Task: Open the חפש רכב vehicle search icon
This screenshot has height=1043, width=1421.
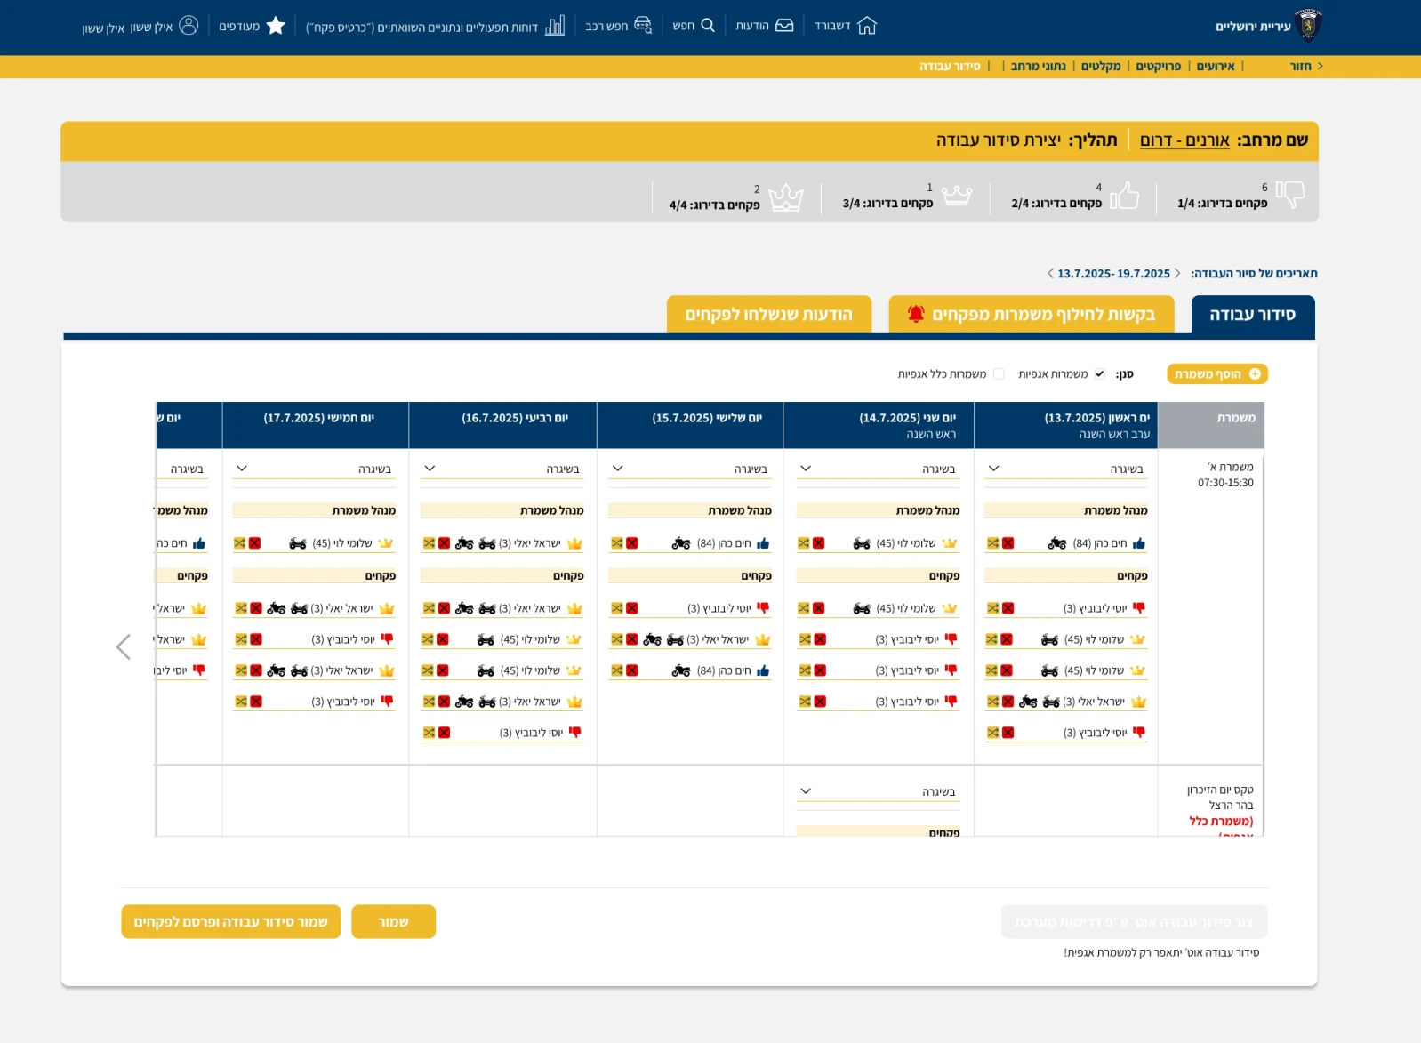Action: coord(643,26)
